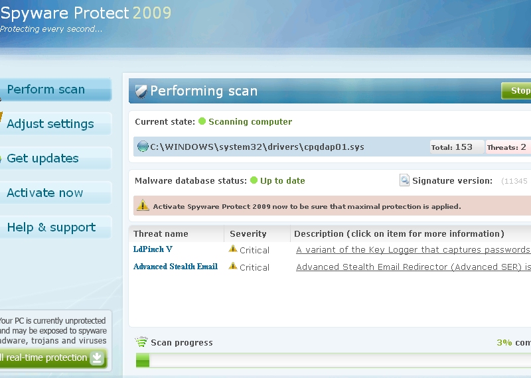The height and width of the screenshot is (378, 531).
Task: Click the Critical warning icon for LdPinch V
Action: click(x=233, y=249)
